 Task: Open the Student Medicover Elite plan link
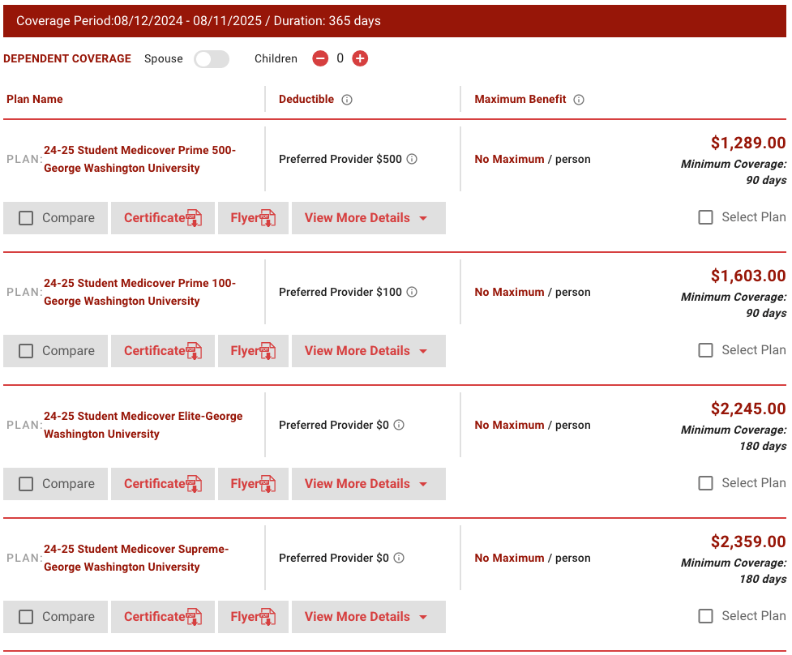tap(143, 425)
